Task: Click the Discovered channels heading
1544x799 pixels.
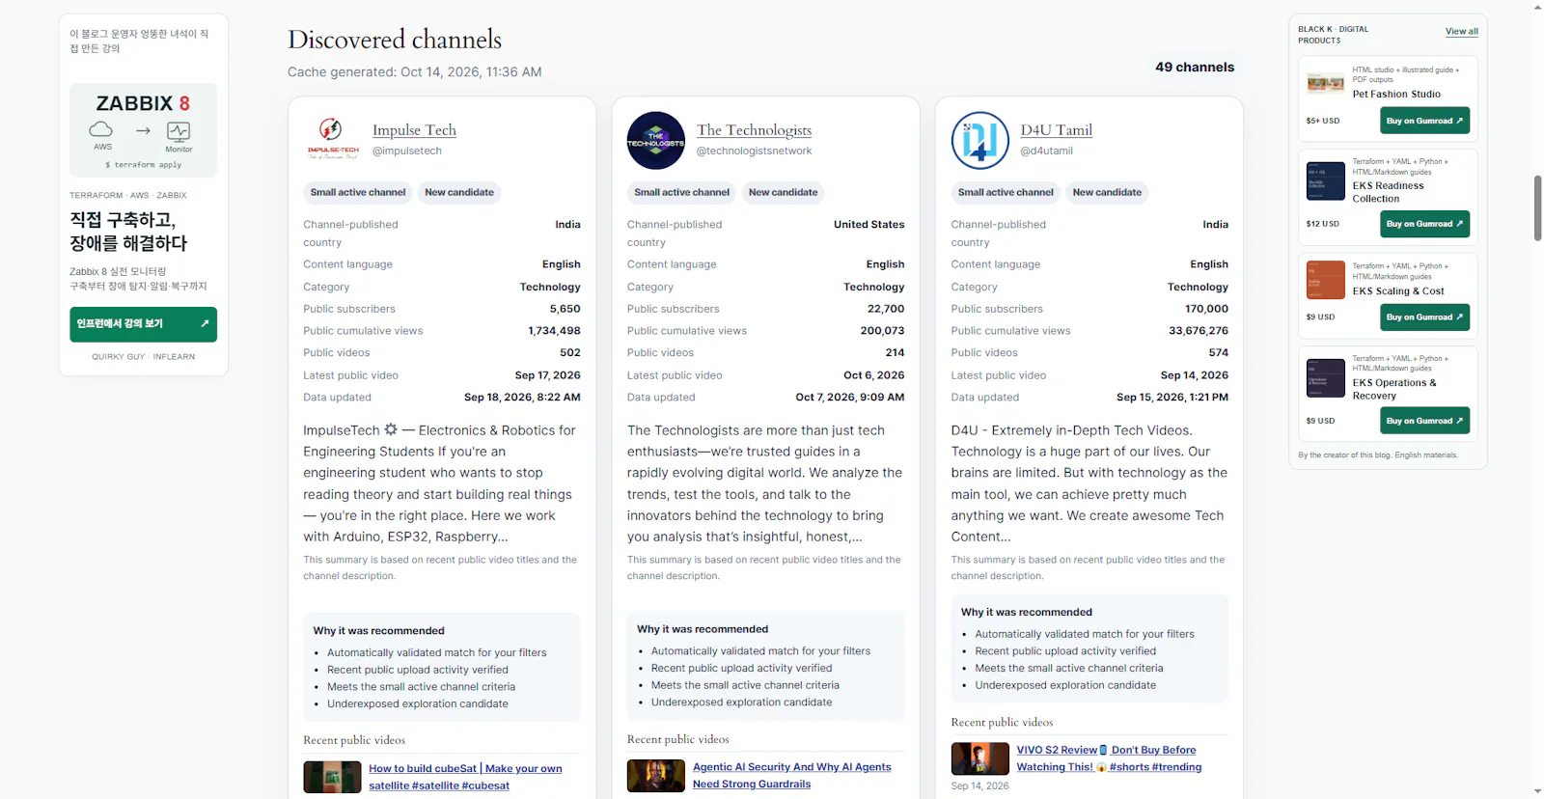Action: tap(395, 40)
